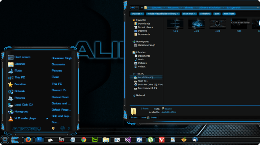Open Music entry with note icon
The image size is (260, 145).
(15, 71)
